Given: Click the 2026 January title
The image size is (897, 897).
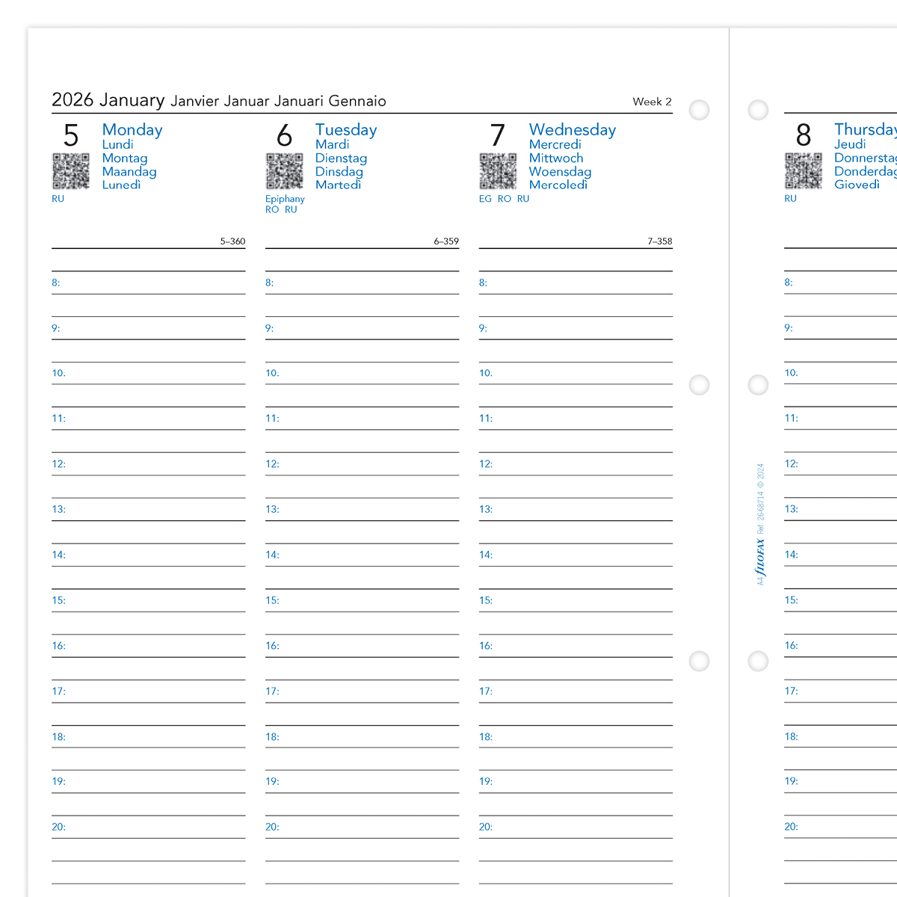Looking at the screenshot, I should click(x=108, y=100).
